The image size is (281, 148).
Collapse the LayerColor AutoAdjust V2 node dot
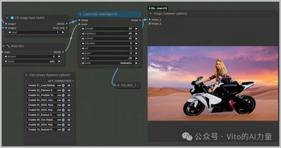(x=80, y=14)
